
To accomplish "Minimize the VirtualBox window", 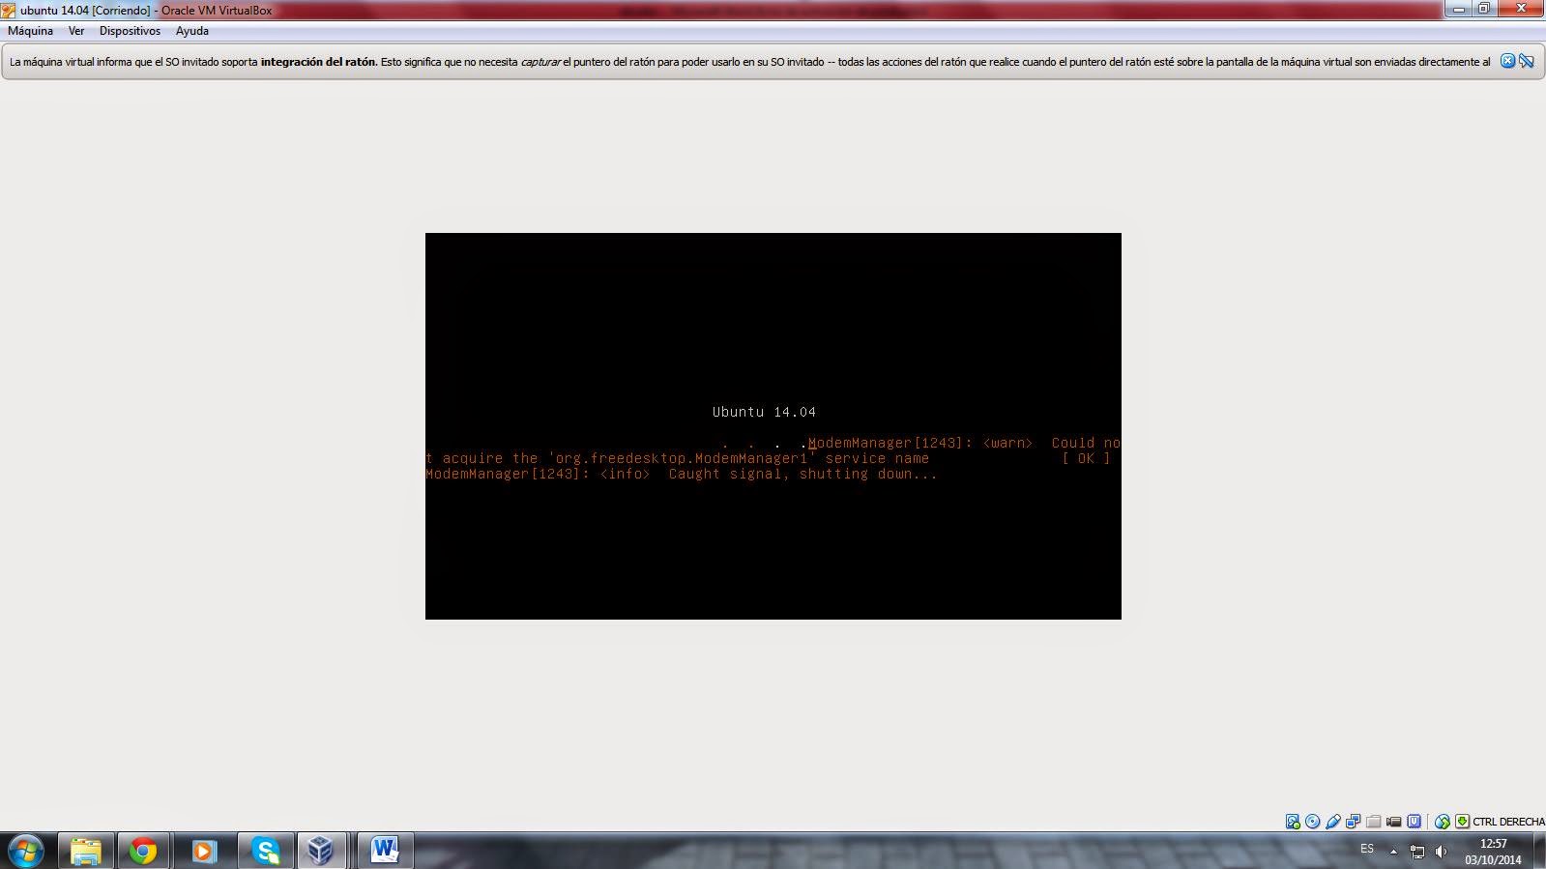I will [x=1459, y=9].
